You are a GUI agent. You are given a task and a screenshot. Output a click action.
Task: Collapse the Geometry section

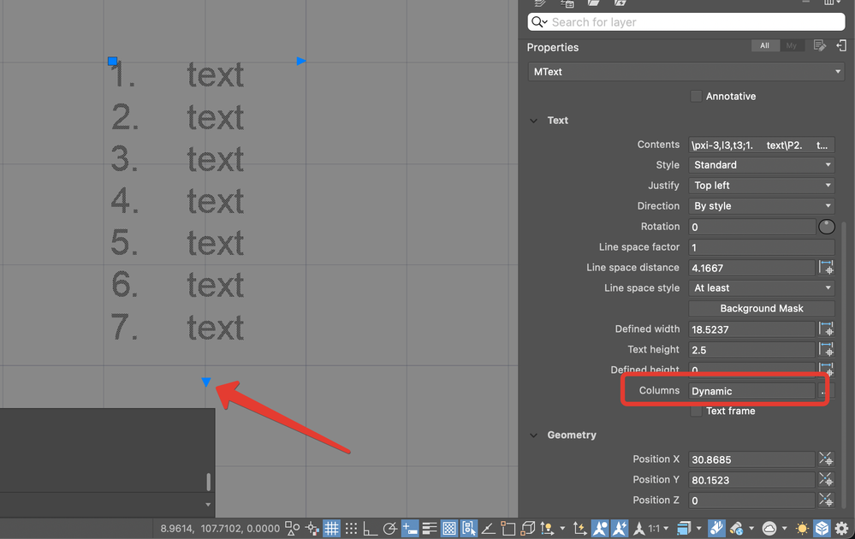(x=533, y=435)
